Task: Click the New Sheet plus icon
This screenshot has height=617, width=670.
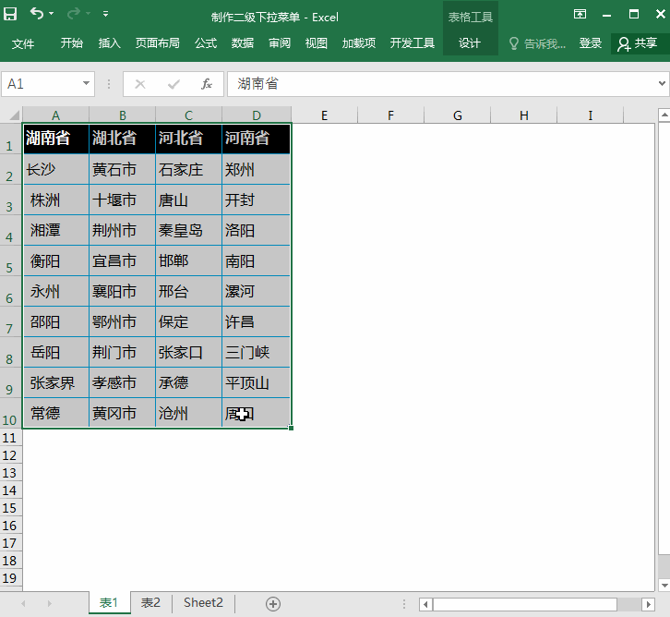Action: [273, 603]
